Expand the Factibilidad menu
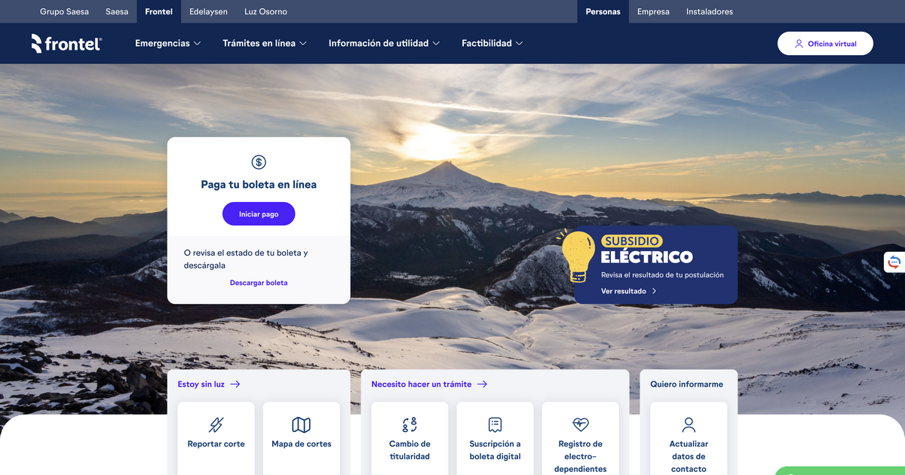The image size is (905, 475). (x=492, y=44)
